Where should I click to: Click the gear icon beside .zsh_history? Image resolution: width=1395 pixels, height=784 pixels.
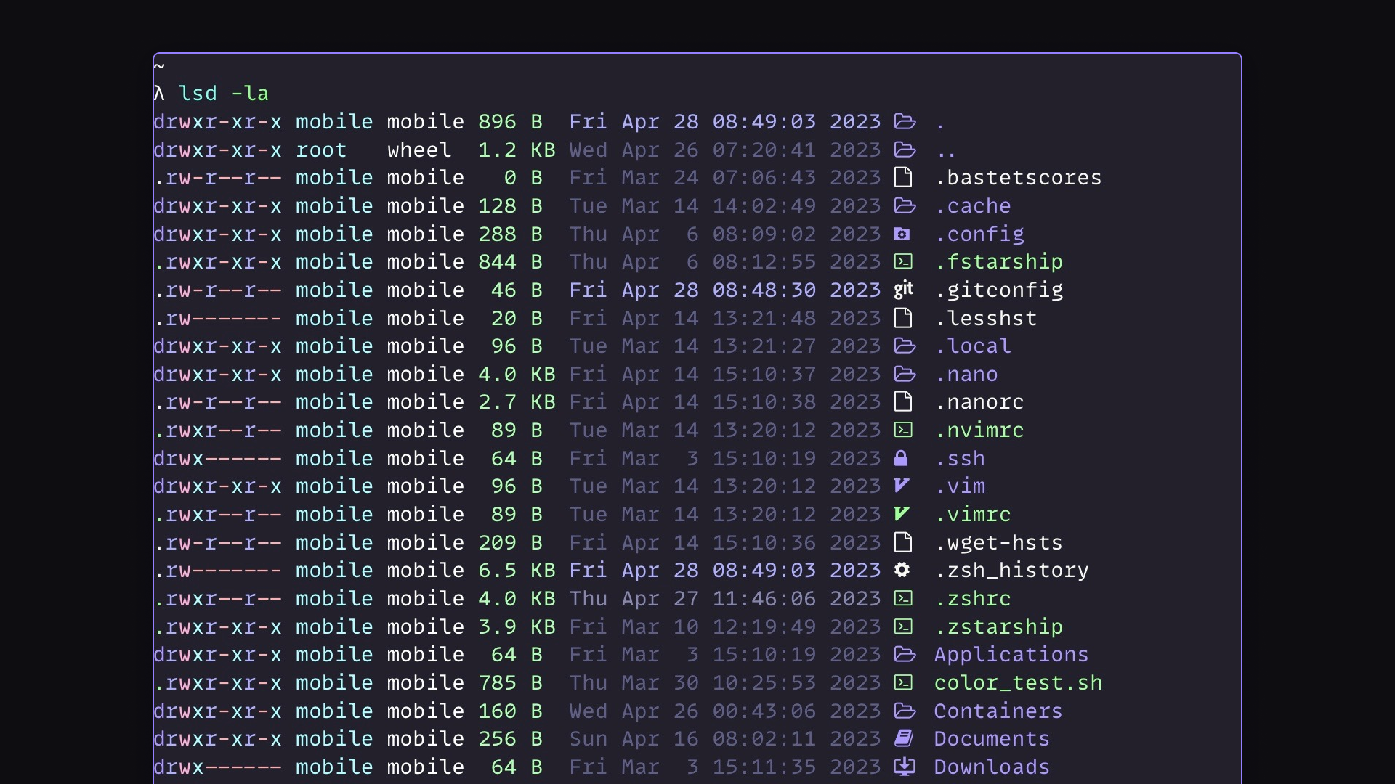[902, 570]
